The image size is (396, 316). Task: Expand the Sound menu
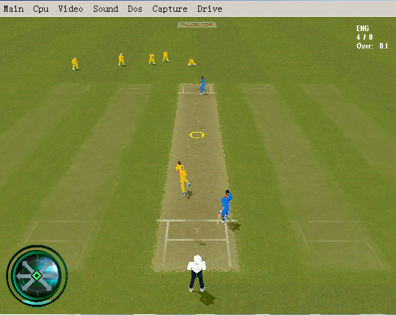[x=106, y=9]
